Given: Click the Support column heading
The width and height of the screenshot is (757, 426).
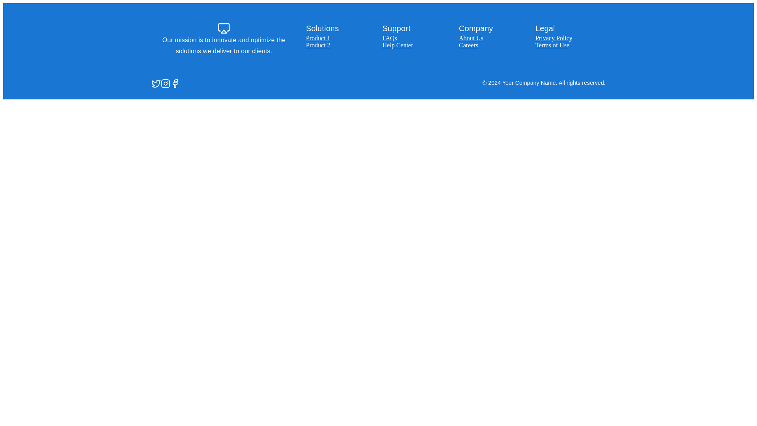Looking at the screenshot, I should pyautogui.click(x=396, y=28).
